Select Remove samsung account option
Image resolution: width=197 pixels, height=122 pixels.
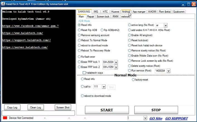click(80, 35)
